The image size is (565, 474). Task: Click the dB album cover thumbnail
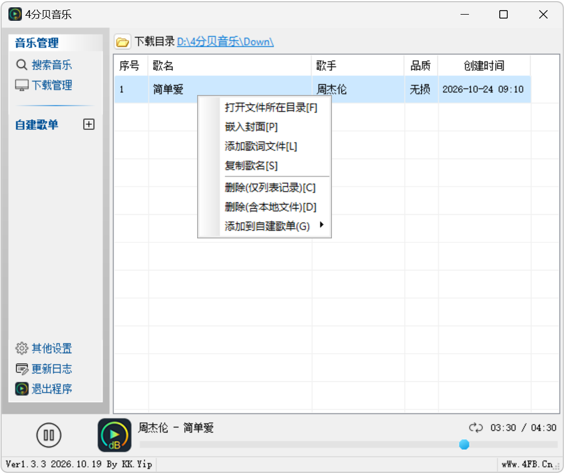click(114, 435)
